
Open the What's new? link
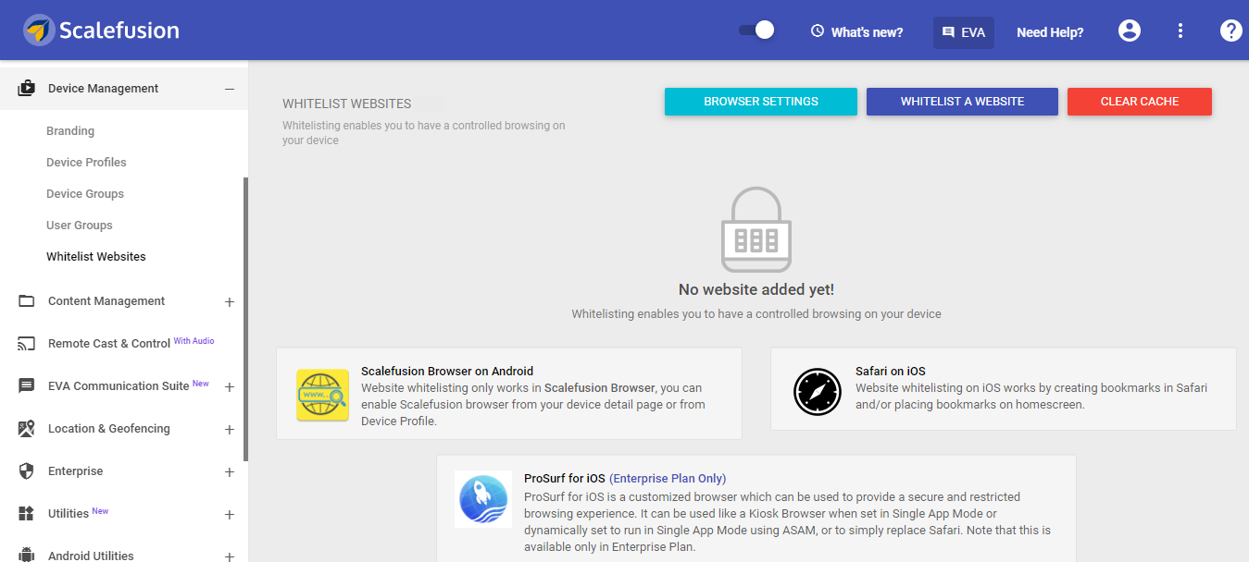click(x=867, y=32)
